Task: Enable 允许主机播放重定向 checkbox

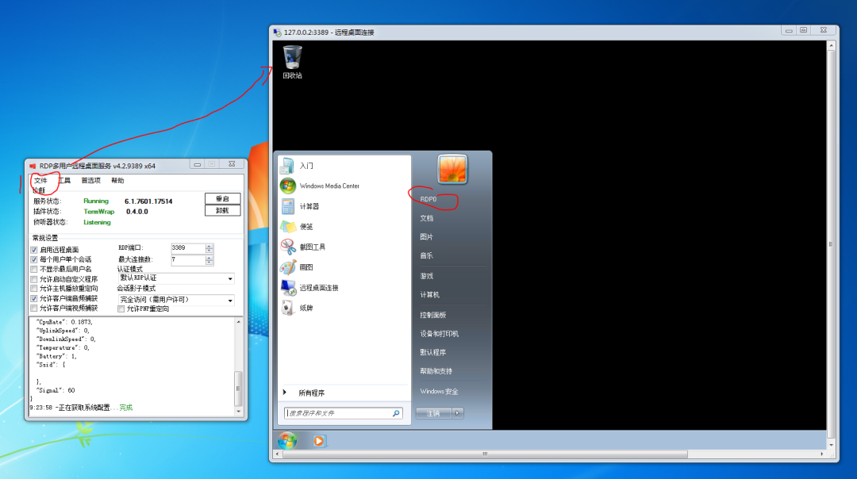Action: tap(34, 289)
